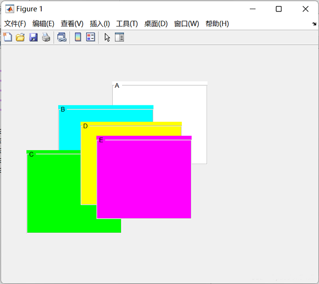Viewport: 319px width, 284px height.
Task: Print the figure using the printer icon
Action: click(46, 37)
